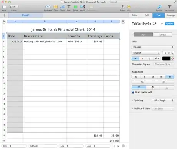Select the column A header

(x=15, y=22)
